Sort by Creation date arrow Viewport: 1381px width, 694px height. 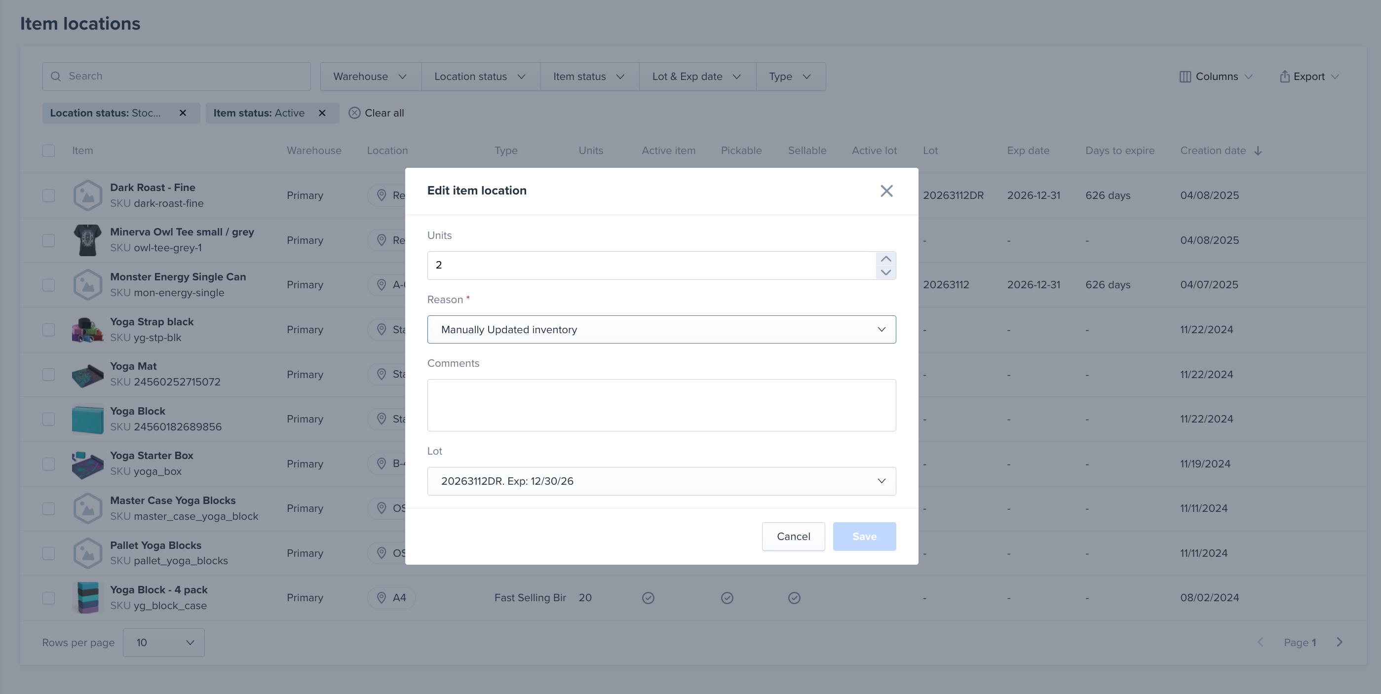[x=1258, y=151]
